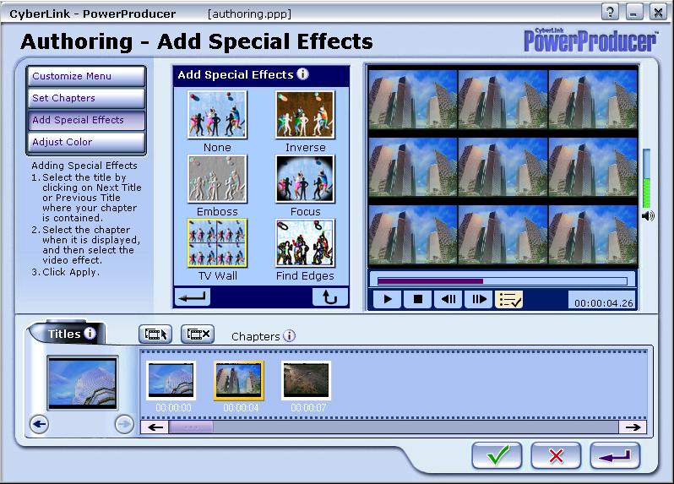The width and height of the screenshot is (674, 484).
Task: Apply the Inverse effect thumbnail
Action: [x=305, y=115]
